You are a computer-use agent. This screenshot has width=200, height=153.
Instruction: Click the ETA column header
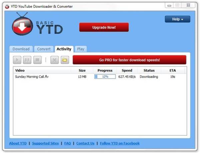(x=173, y=70)
